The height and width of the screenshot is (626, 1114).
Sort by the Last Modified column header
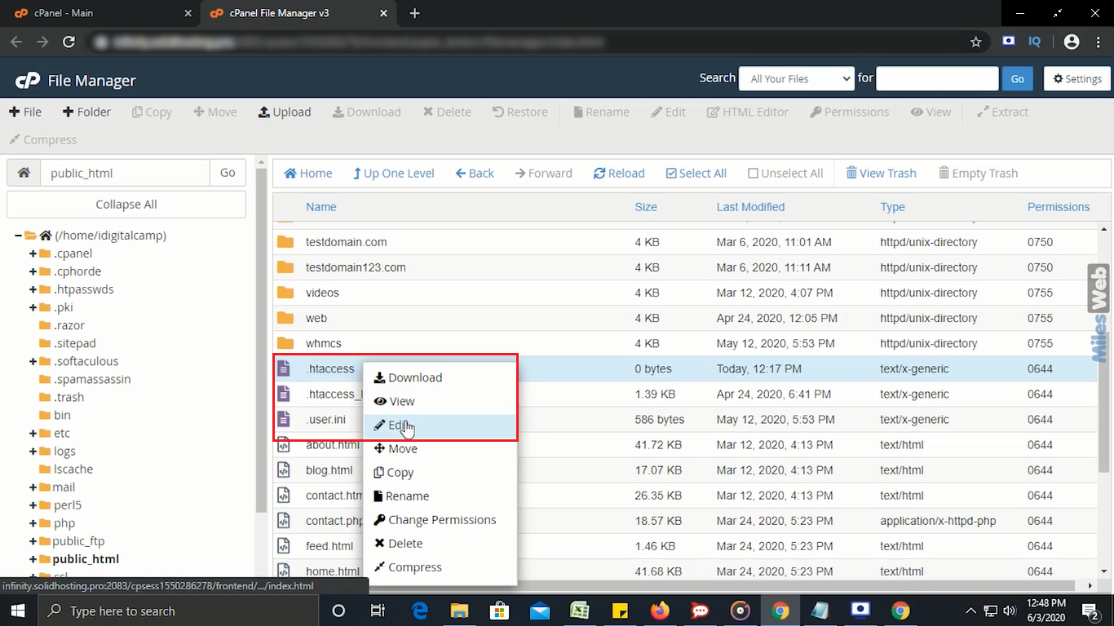tap(750, 207)
